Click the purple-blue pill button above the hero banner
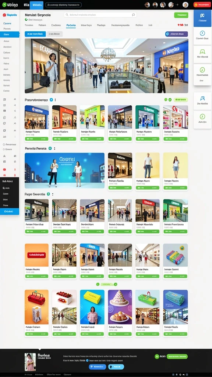Screen dimensions: 212x377 pyautogui.click(x=176, y=34)
